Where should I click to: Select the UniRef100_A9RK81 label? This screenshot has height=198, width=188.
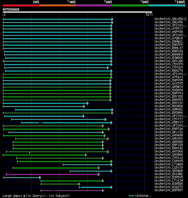click(x=169, y=110)
